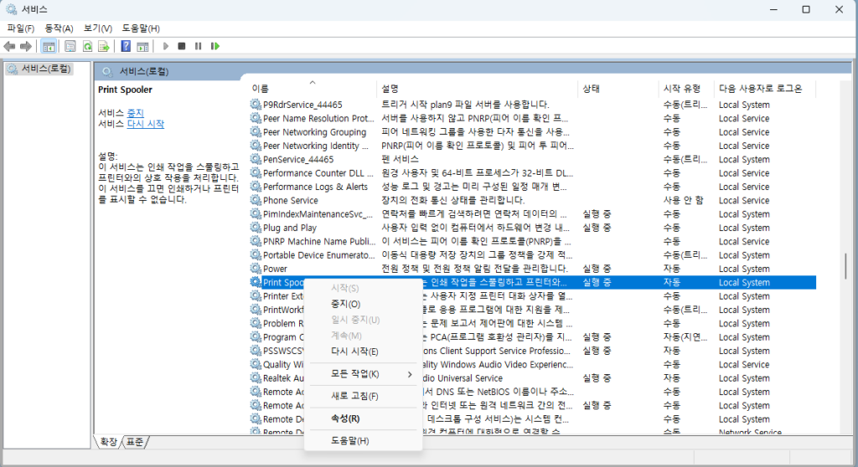Open the Help toolbar icon
Viewport: 858px width, 467px height.
point(126,47)
